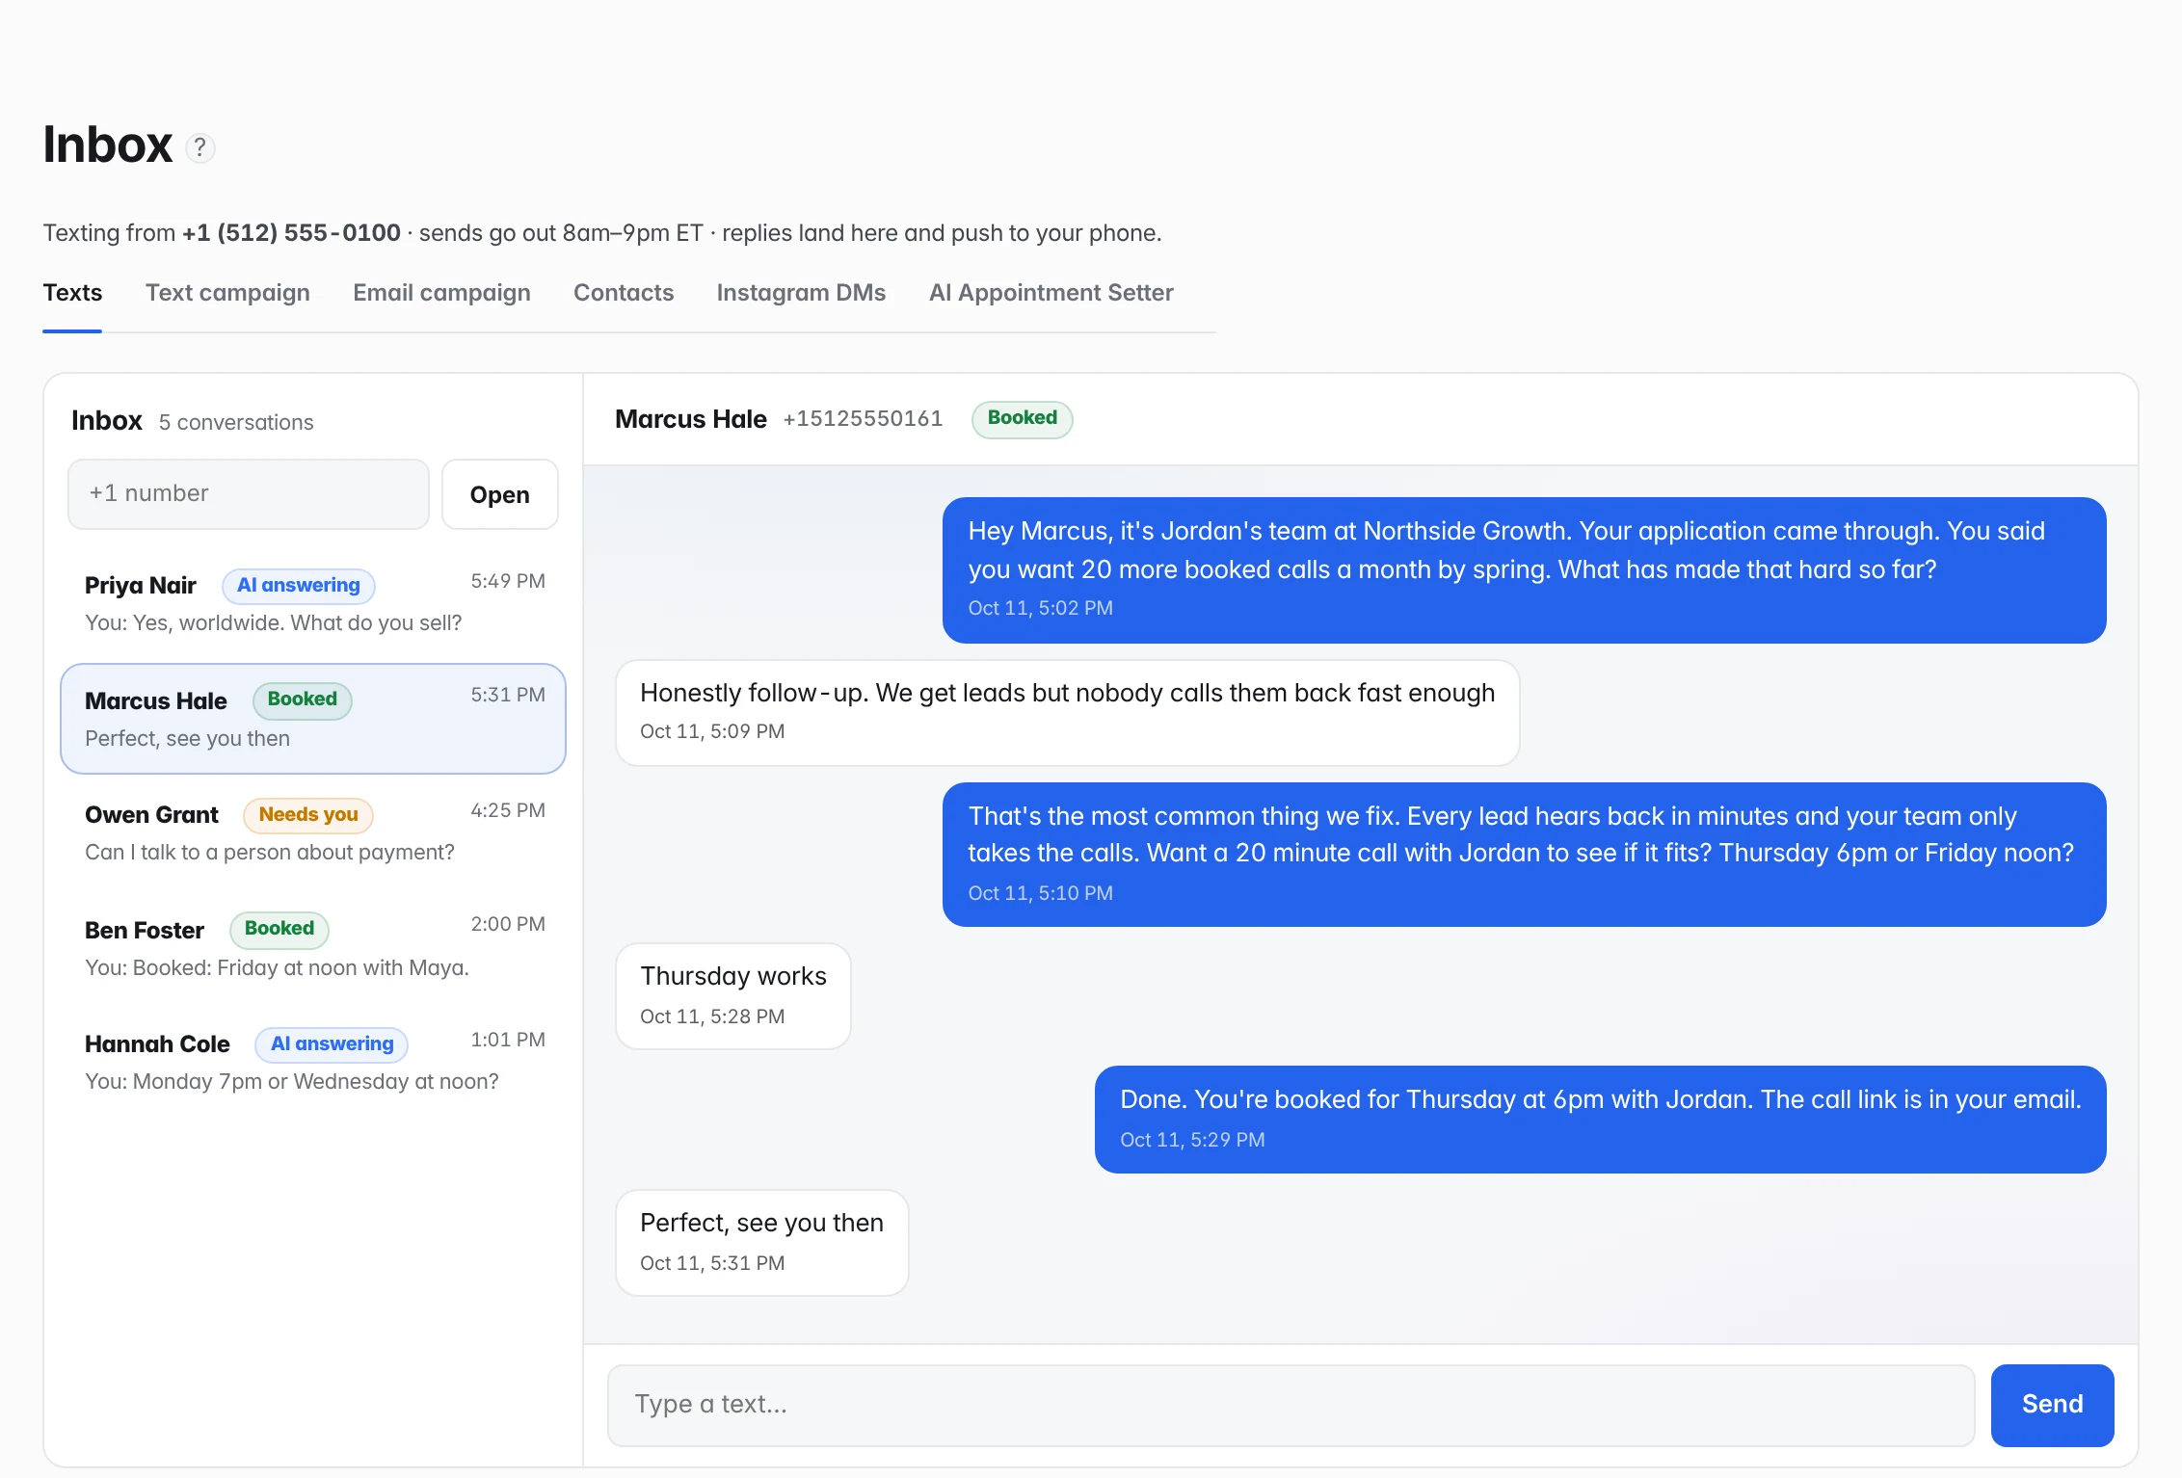Go to the Contacts tab
Viewport: 2182px width, 1478px height.
click(624, 293)
